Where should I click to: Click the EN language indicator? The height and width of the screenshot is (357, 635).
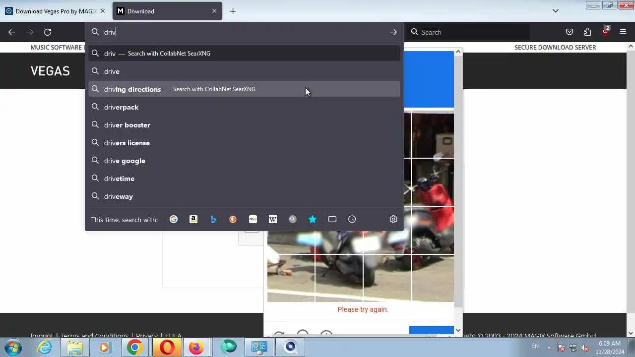pos(535,346)
